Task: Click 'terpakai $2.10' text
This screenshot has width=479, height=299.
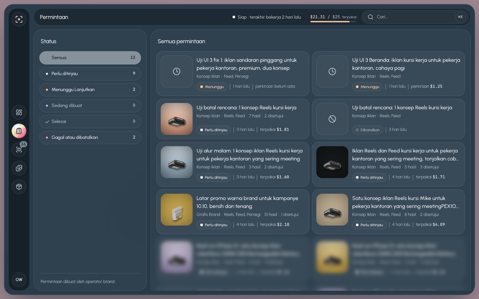Action: pyautogui.click(x=275, y=224)
